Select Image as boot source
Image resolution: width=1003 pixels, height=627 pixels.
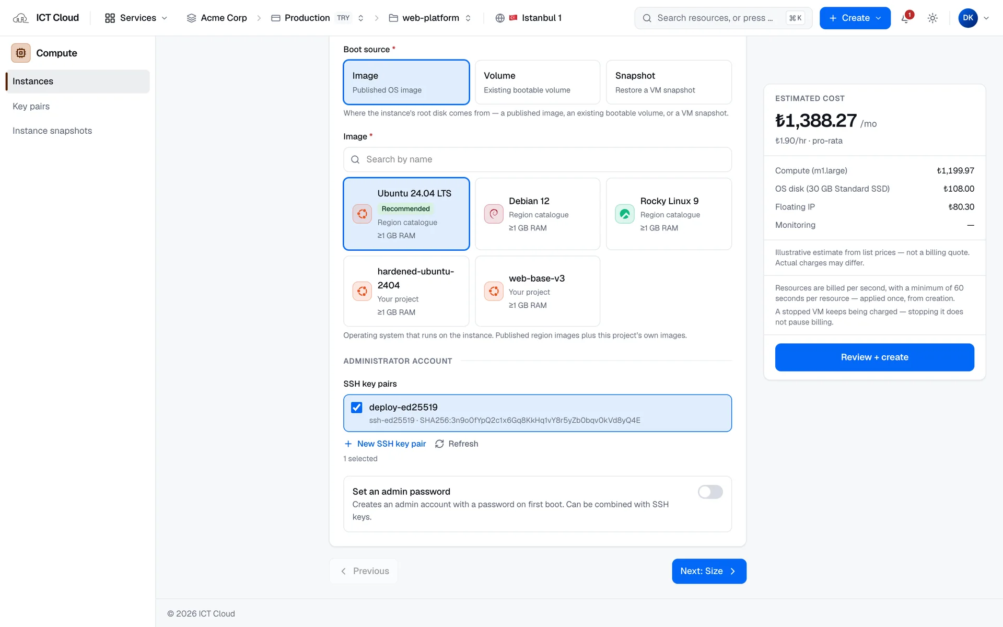[406, 82]
